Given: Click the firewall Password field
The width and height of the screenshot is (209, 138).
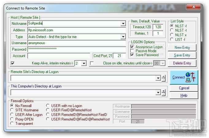Looking at the screenshot, I should click(x=164, y=117).
